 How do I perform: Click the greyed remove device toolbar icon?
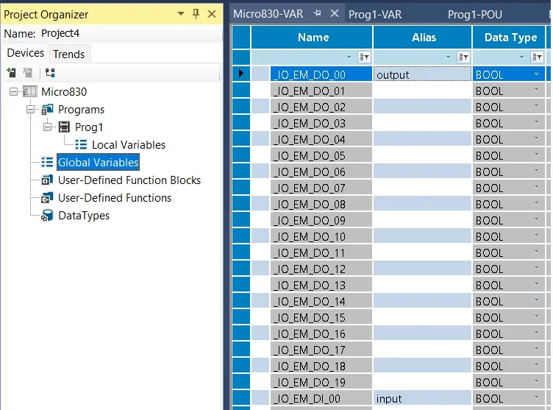point(27,73)
